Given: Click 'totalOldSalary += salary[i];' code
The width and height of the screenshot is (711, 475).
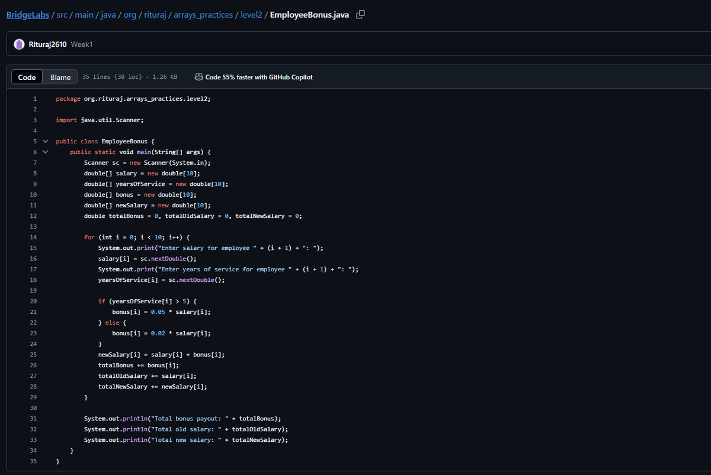Looking at the screenshot, I should (x=147, y=376).
